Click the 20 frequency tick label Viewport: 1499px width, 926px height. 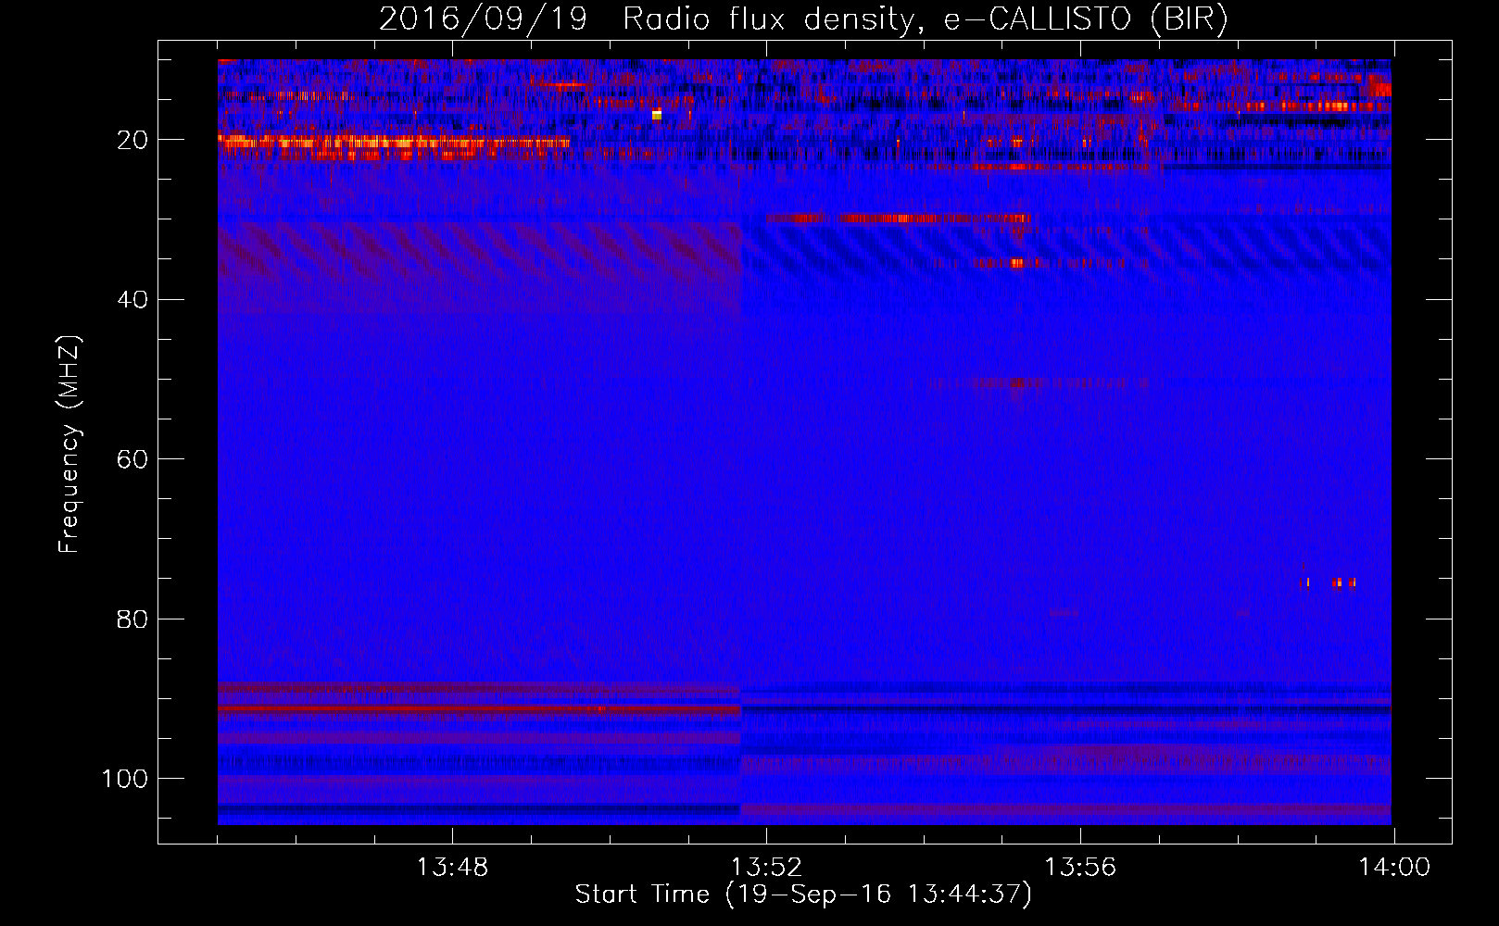point(133,140)
